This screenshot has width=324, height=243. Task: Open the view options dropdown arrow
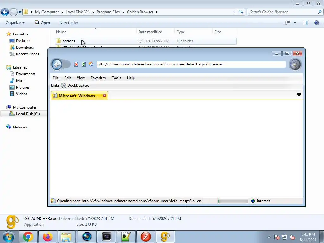tap(295, 23)
